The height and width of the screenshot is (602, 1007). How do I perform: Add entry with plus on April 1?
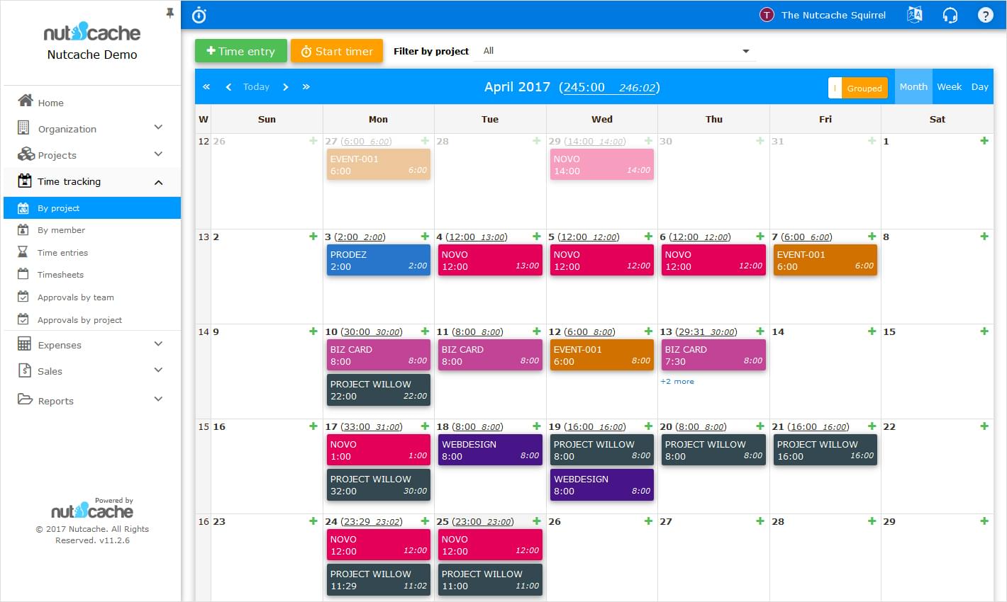pos(984,141)
